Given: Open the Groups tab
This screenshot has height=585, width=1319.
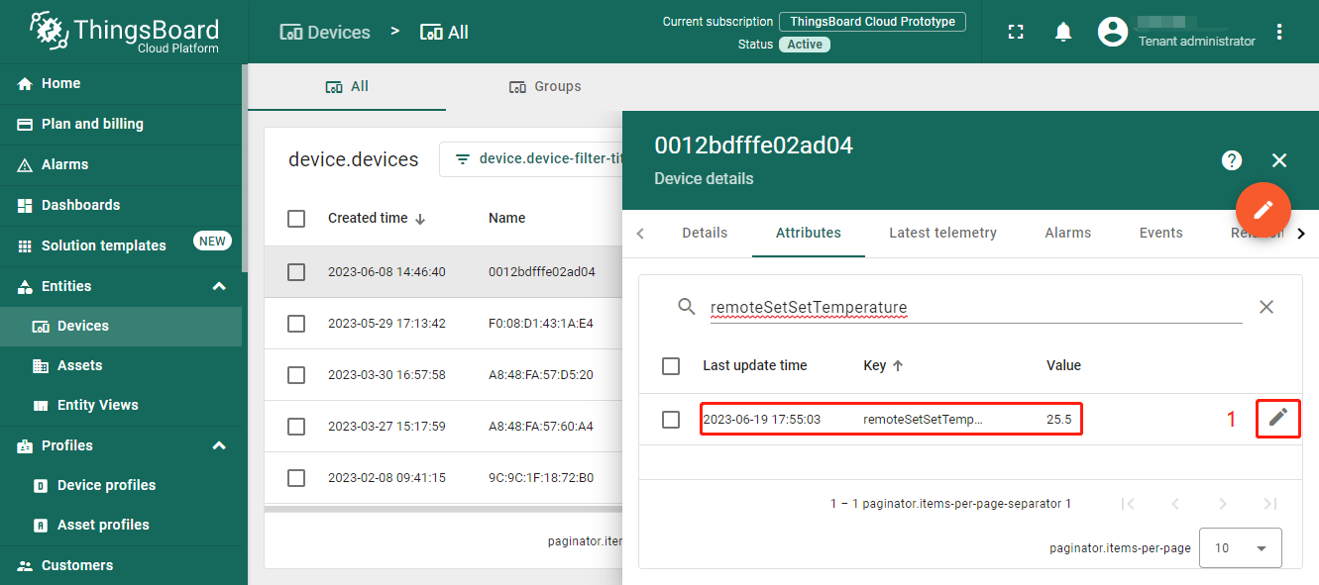Looking at the screenshot, I should [x=545, y=86].
